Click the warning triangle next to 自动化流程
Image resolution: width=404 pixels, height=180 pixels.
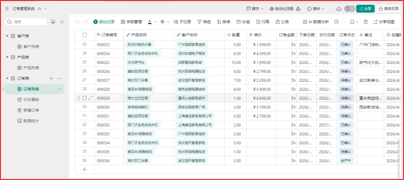point(298,9)
